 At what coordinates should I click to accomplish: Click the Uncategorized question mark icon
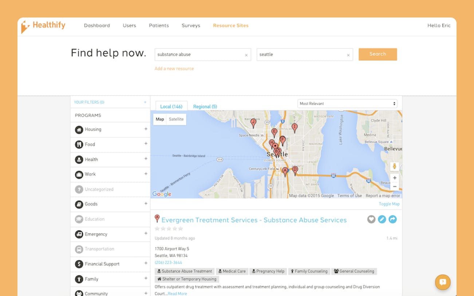click(x=79, y=189)
